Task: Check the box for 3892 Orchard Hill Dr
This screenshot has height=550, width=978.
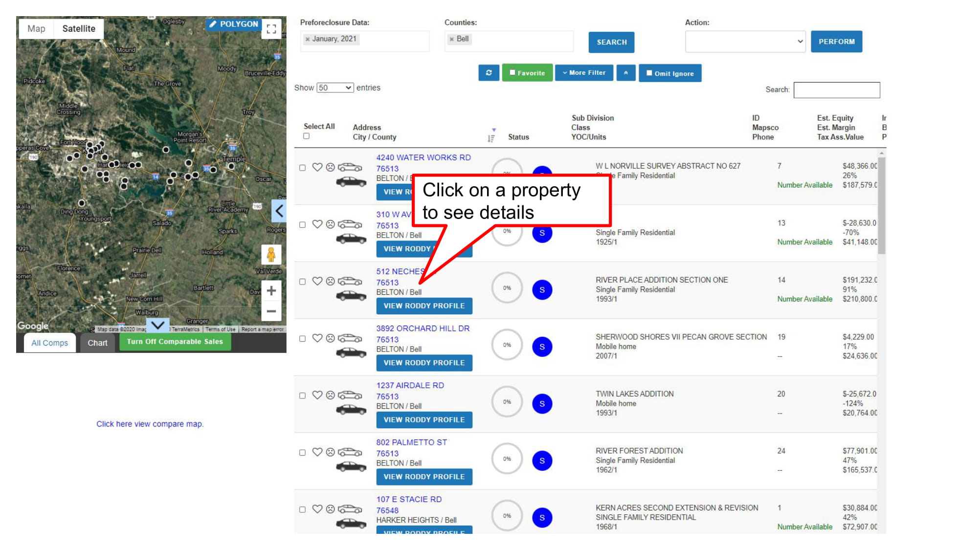Action: [x=302, y=339]
